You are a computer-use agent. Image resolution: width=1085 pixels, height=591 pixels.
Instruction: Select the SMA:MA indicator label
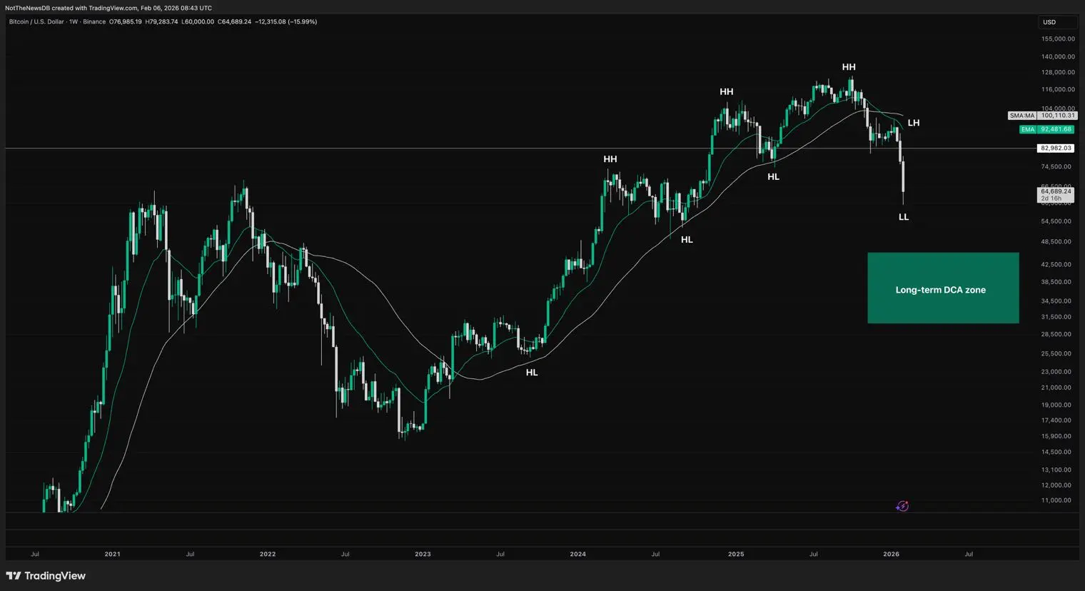(x=1021, y=116)
